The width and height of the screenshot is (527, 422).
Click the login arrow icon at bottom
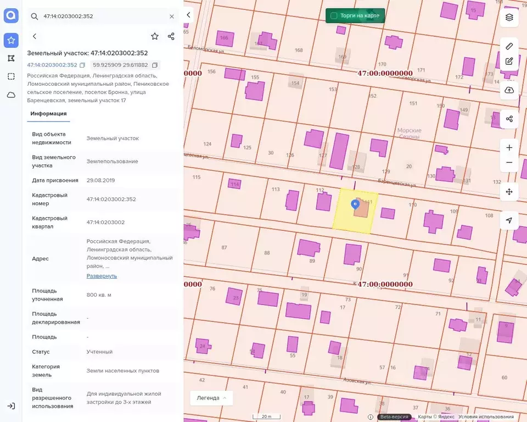pyautogui.click(x=11, y=406)
